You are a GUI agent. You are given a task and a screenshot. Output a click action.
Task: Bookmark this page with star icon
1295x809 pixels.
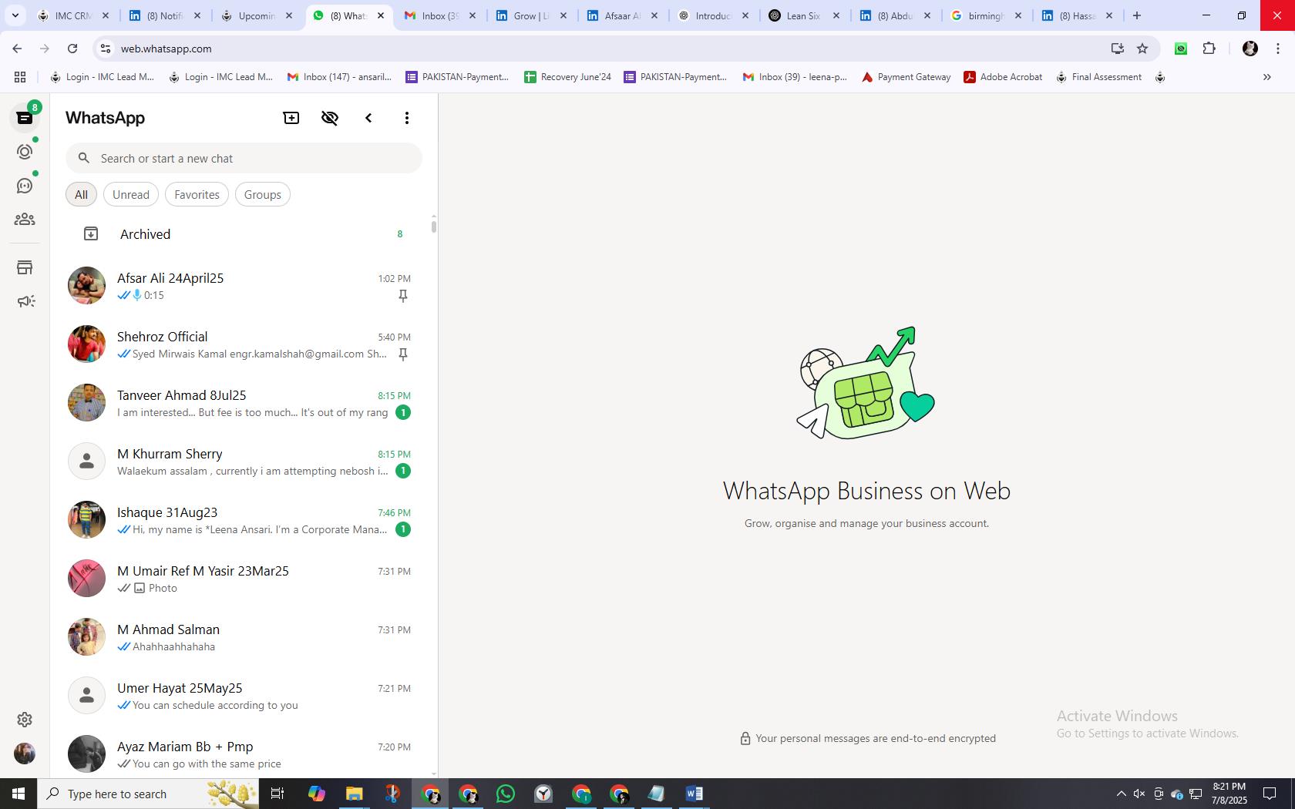tap(1142, 49)
